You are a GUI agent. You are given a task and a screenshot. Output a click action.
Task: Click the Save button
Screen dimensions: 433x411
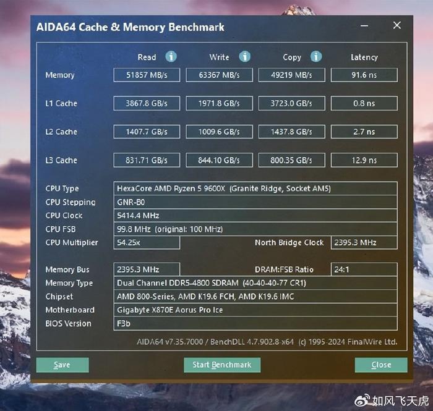62,365
